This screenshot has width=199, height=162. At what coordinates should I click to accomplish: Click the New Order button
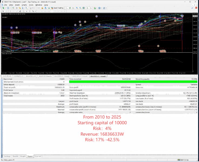pyautogui.click(x=35, y=8)
